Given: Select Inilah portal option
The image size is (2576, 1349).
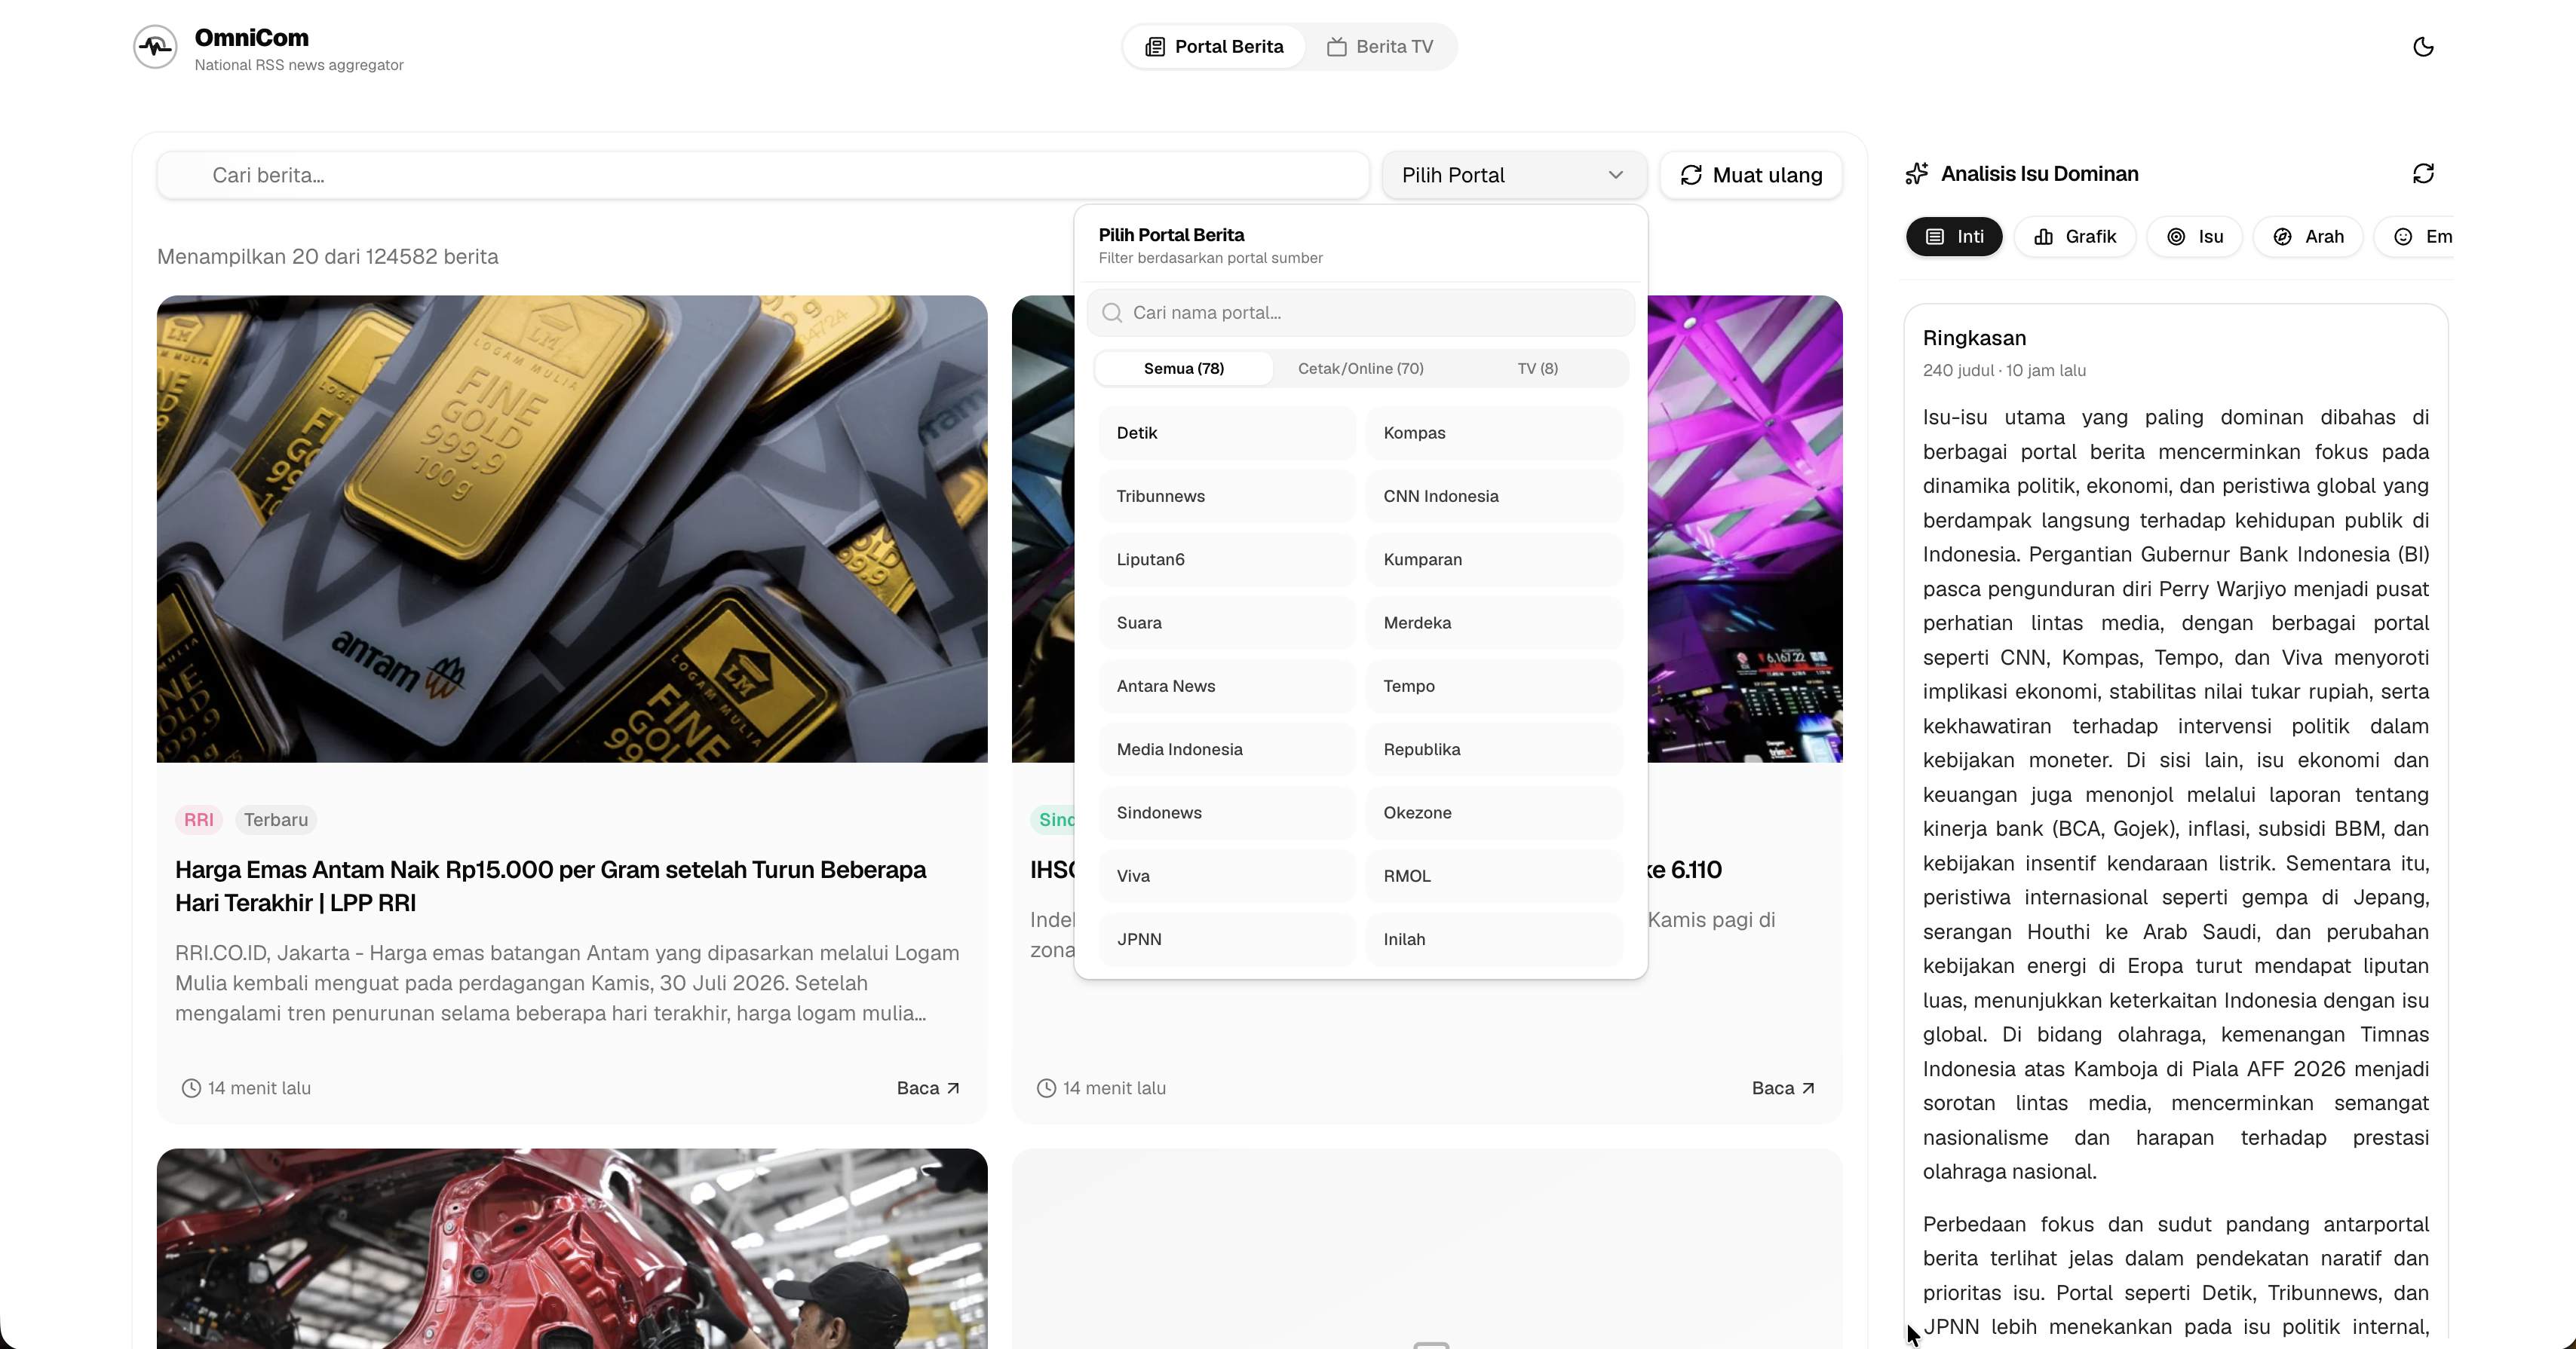Looking at the screenshot, I should pyautogui.click(x=1494, y=939).
